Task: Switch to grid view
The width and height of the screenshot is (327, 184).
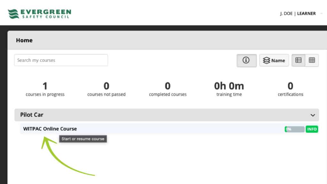Action: pos(312,60)
